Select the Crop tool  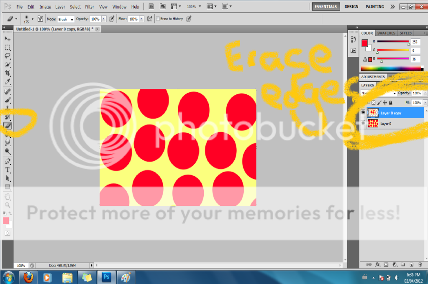point(8,73)
